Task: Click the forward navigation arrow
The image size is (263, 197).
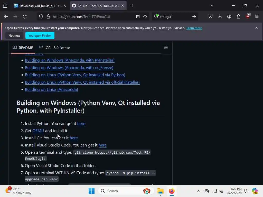Action: pos(15,17)
